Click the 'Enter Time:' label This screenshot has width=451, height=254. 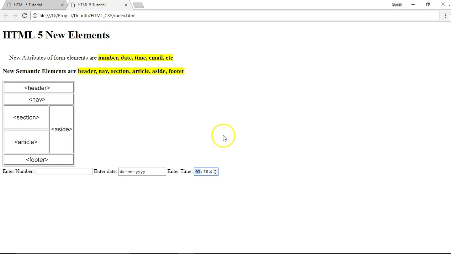point(180,171)
